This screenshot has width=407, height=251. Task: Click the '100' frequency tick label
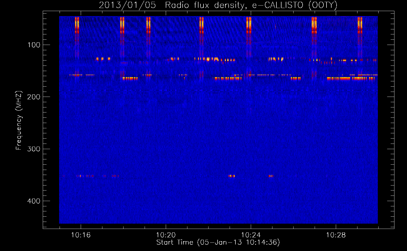[x=34, y=45]
